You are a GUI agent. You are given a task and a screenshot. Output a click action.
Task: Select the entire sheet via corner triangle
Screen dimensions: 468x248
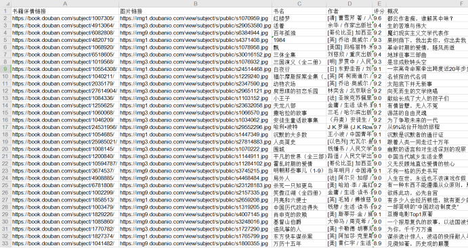5,3
